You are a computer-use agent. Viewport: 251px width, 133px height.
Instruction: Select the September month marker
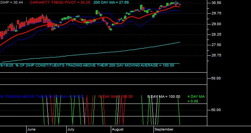pos(164,129)
